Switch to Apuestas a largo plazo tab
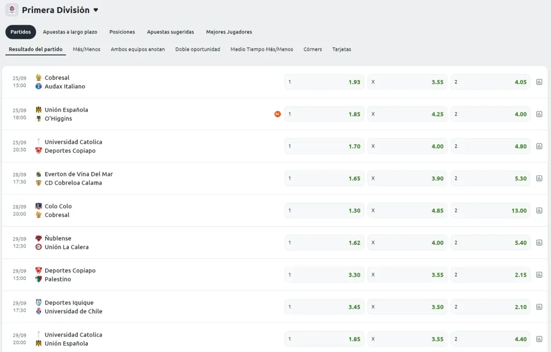The width and height of the screenshot is (551, 352). pyautogui.click(x=70, y=32)
